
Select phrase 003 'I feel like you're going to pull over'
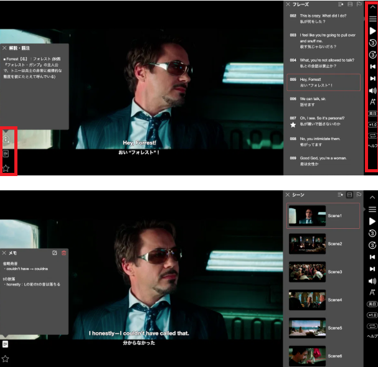(323, 40)
